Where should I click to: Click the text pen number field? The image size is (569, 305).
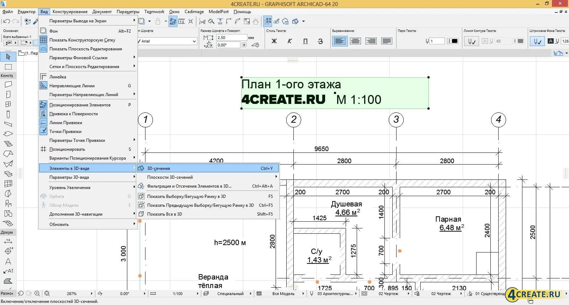[x=437, y=41]
